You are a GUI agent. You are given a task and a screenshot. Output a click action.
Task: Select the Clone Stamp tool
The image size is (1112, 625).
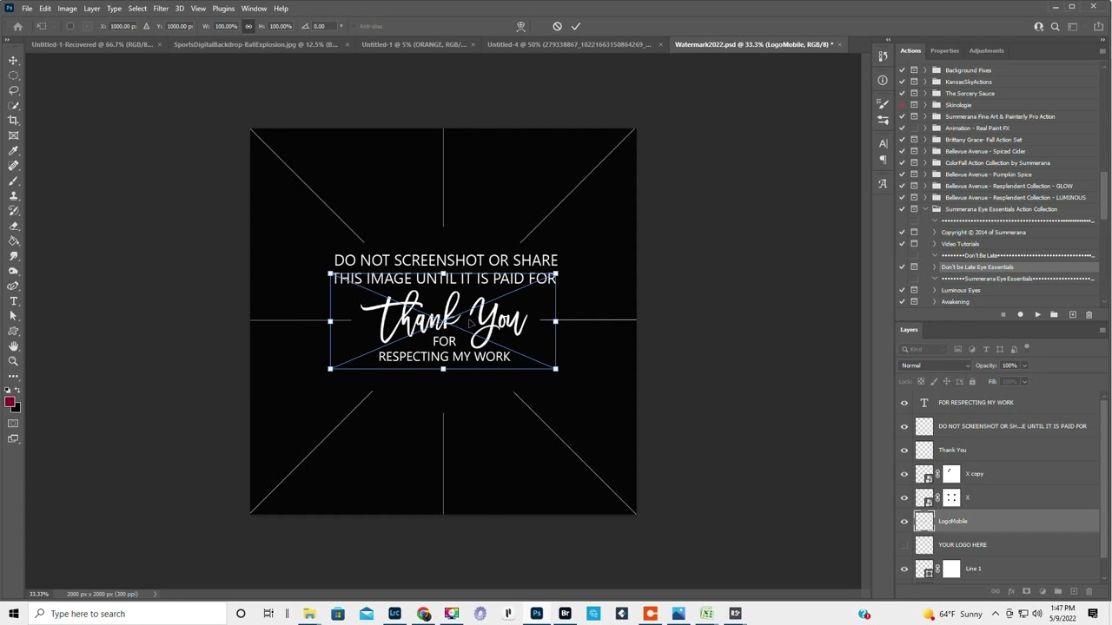pyautogui.click(x=13, y=195)
